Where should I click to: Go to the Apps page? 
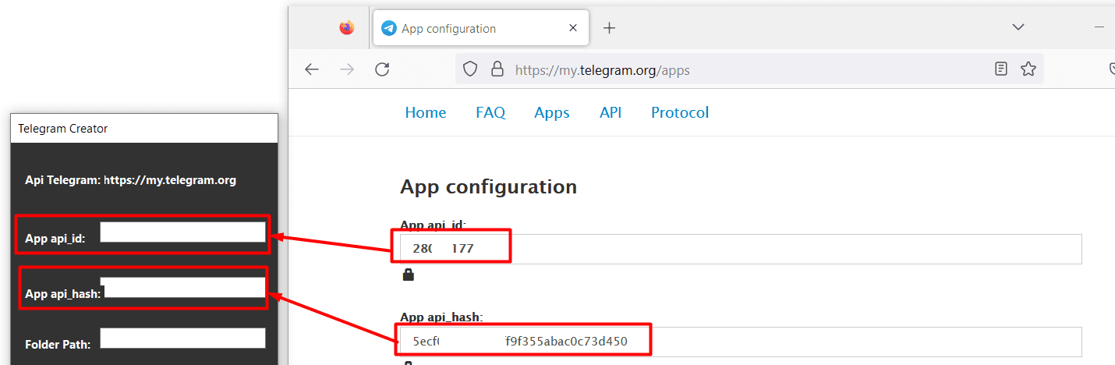point(552,112)
